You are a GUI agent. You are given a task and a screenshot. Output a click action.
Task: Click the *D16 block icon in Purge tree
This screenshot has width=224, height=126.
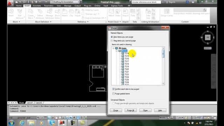tap(123, 59)
